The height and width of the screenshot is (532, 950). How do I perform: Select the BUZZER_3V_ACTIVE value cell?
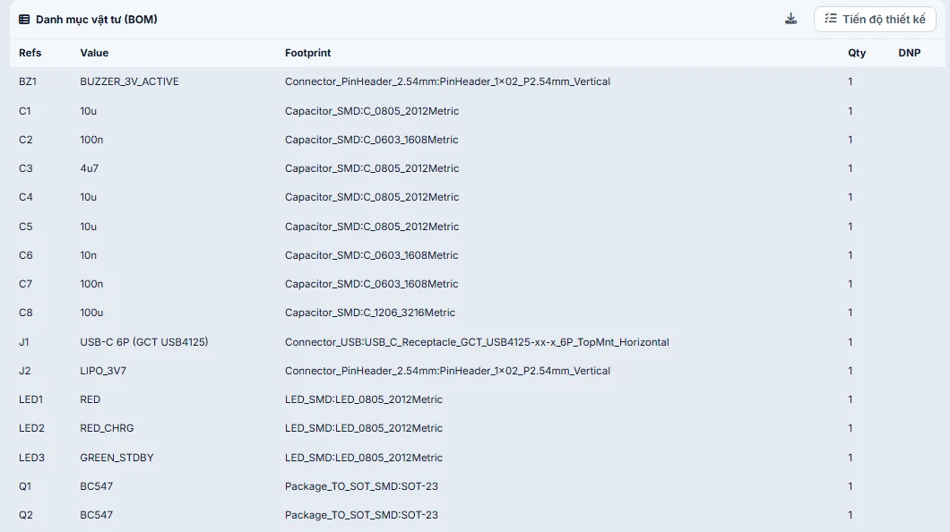click(x=129, y=82)
